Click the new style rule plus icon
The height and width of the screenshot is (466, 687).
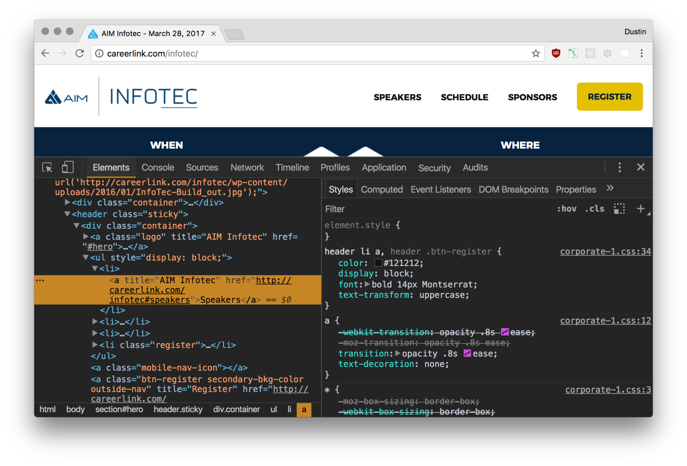[640, 209]
